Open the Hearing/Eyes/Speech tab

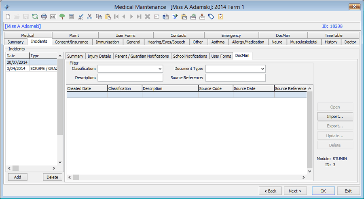pos(167,42)
